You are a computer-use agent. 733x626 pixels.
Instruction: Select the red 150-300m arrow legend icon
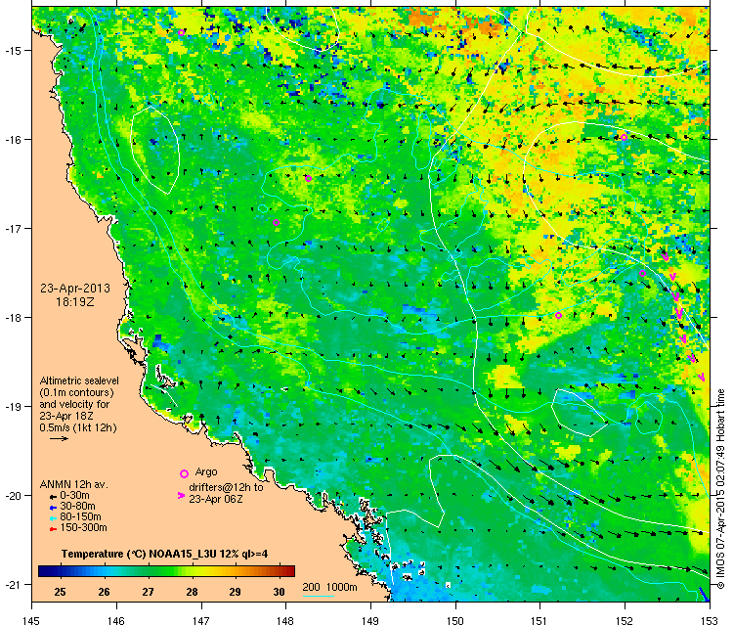[53, 529]
